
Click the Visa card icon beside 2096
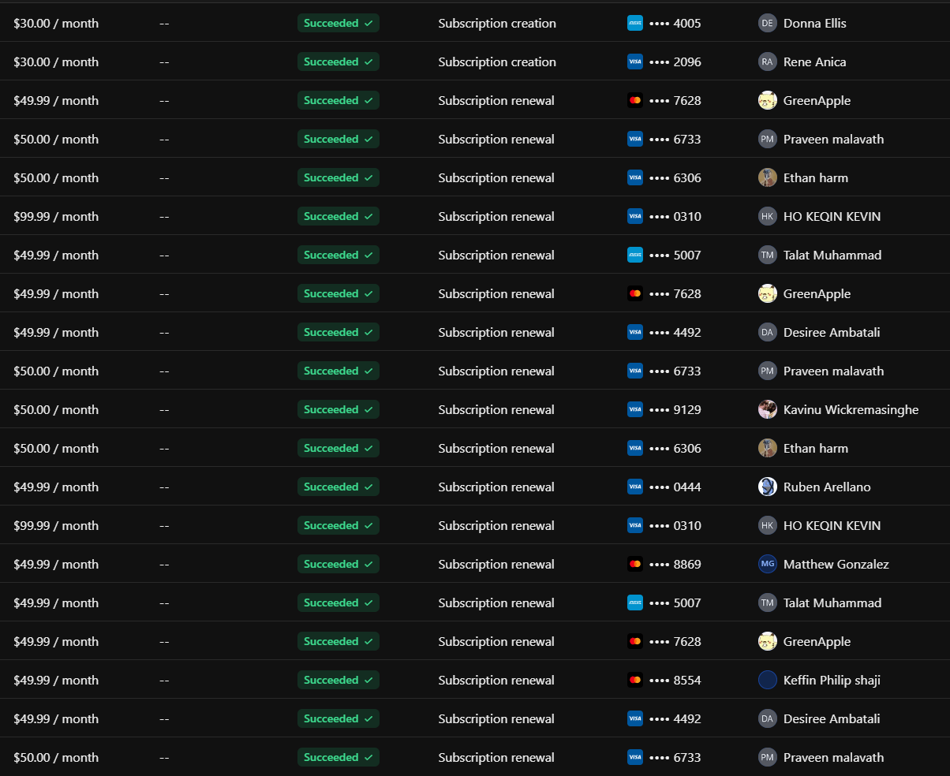coord(635,62)
